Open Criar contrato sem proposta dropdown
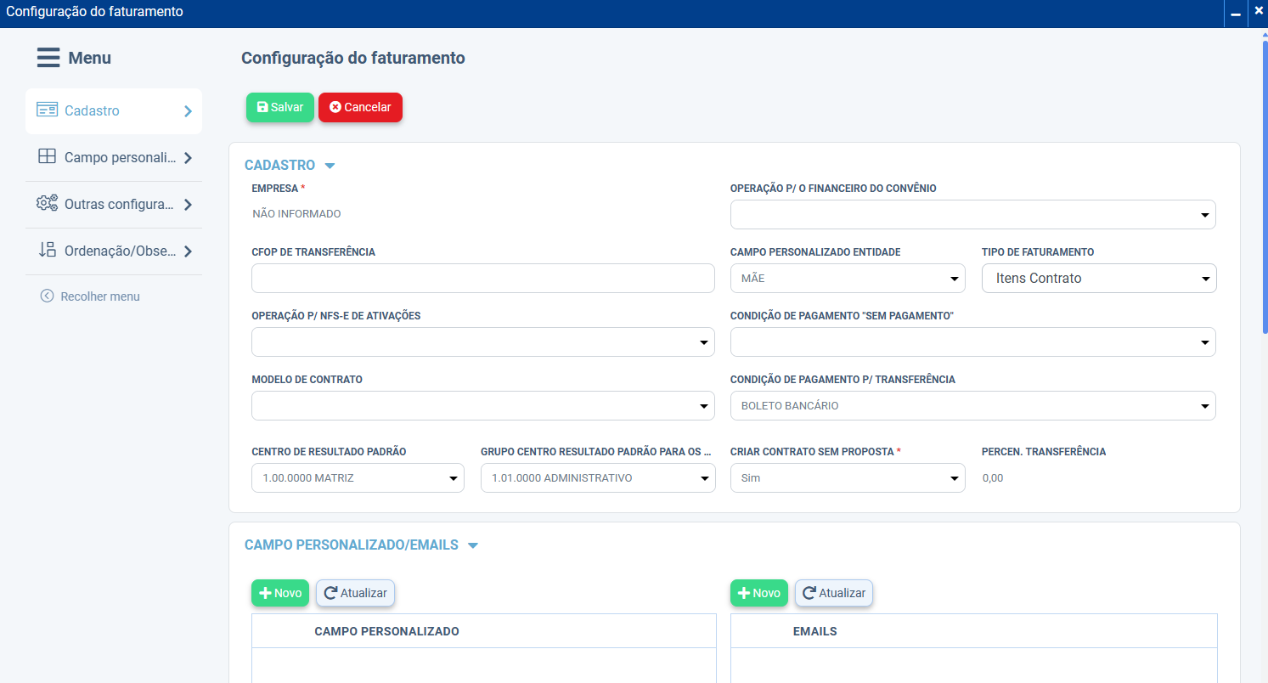This screenshot has width=1268, height=683. coord(848,477)
